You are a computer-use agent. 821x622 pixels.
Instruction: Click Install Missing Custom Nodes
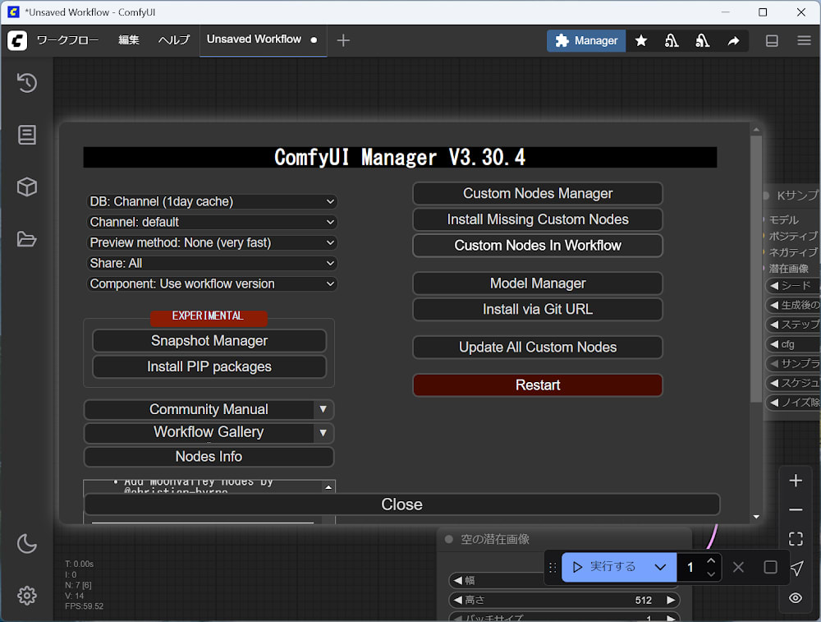(x=538, y=219)
